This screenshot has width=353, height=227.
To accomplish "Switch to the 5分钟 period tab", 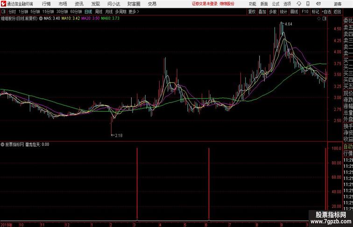I will (x=35, y=12).
